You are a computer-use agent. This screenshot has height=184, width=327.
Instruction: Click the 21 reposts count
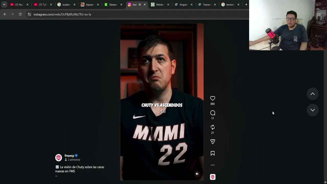(x=213, y=133)
